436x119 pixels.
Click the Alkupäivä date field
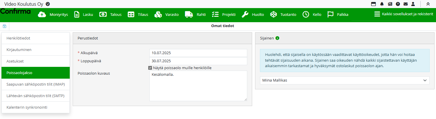click(198, 53)
